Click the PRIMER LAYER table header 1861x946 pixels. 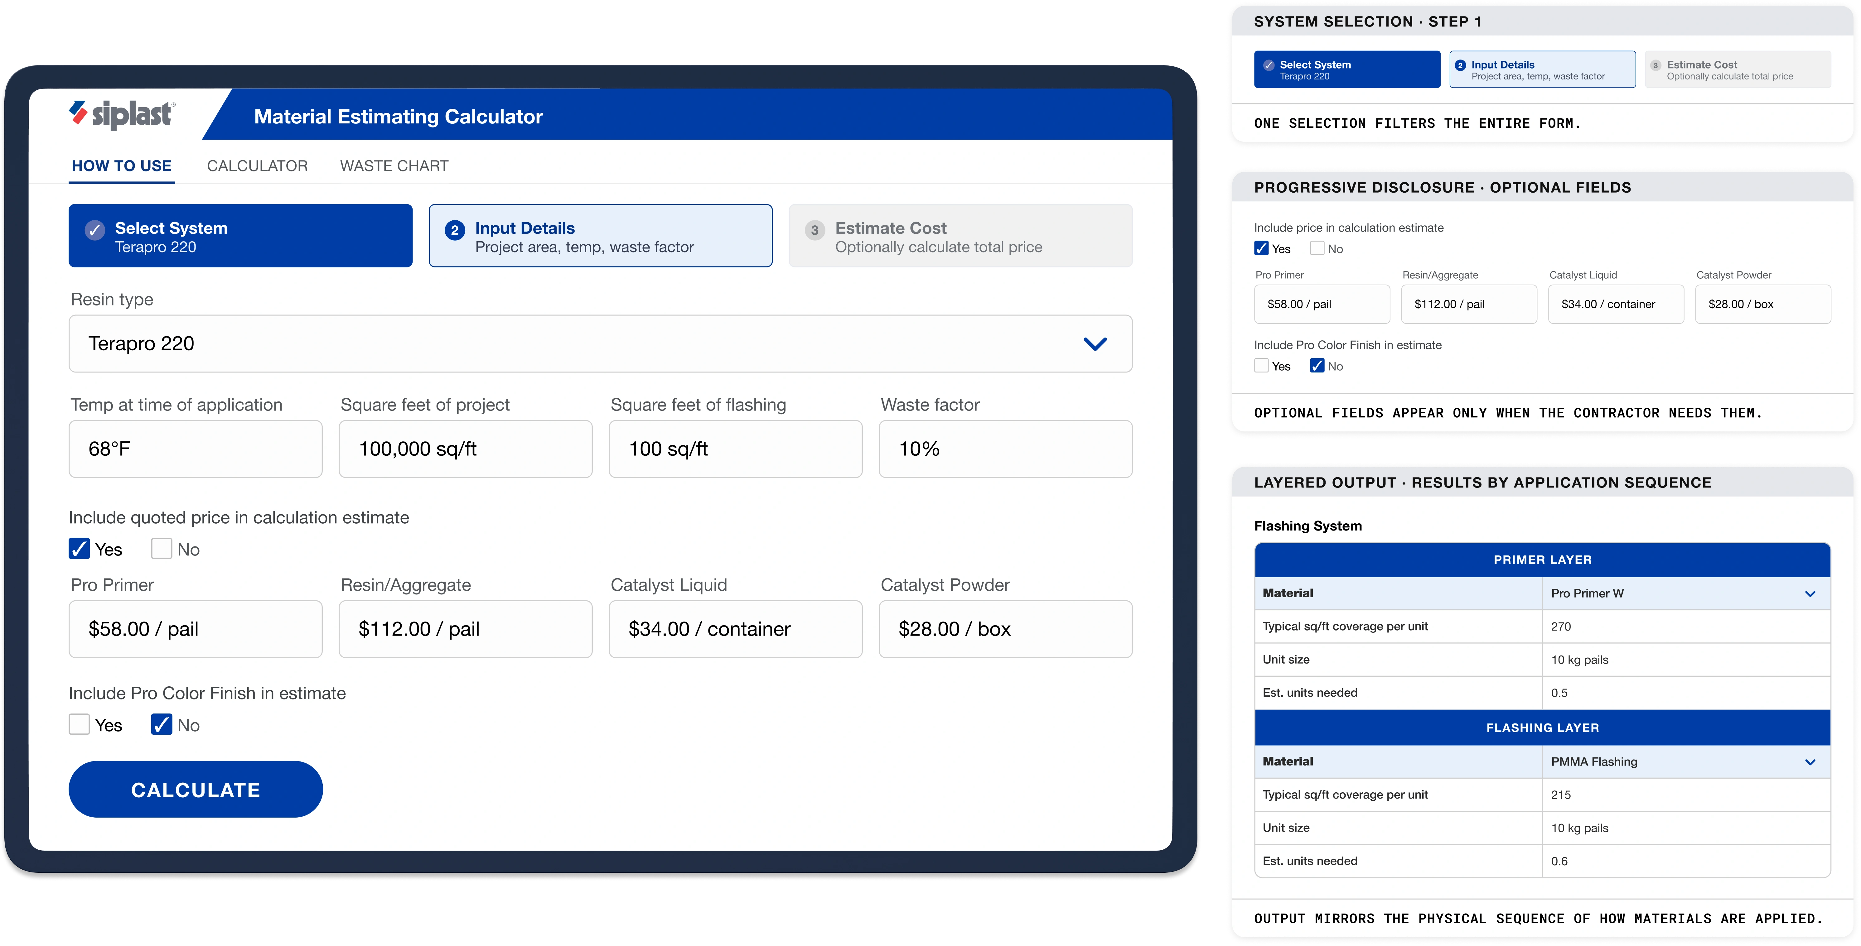tap(1542, 560)
